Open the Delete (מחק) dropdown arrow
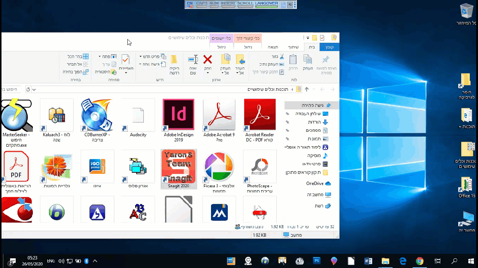Viewport: 478px width, 268px height. [208, 73]
